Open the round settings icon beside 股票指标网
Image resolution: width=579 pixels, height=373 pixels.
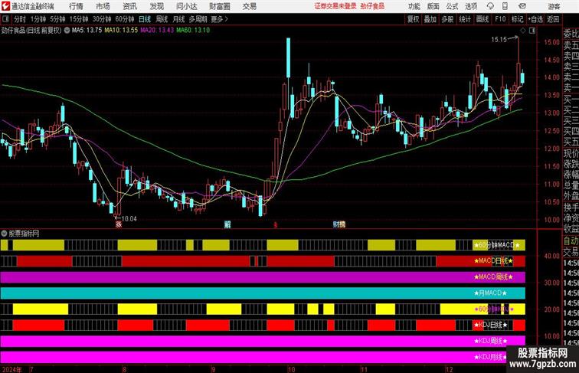(x=4, y=234)
